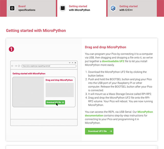Click the up chevron in illustrated browser window
Screen dimensions: 164x149
[x=73, y=63]
